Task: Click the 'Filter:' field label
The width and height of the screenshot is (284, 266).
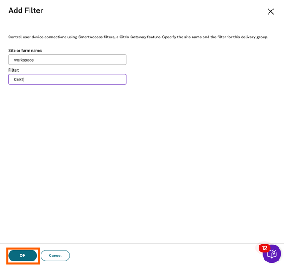Action: coord(14,70)
